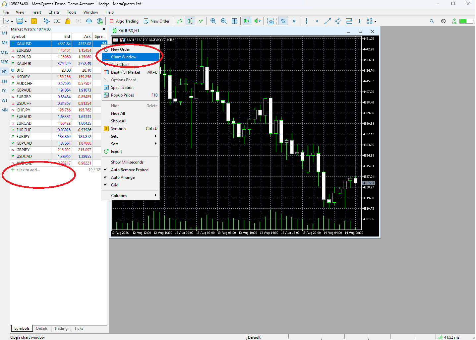Toggle Grid option in context menu
Image resolution: width=476 pixels, height=340 pixels.
pos(130,185)
